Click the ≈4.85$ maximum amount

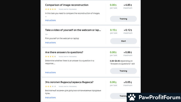128,5
